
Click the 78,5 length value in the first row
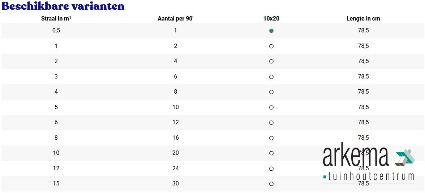click(363, 31)
